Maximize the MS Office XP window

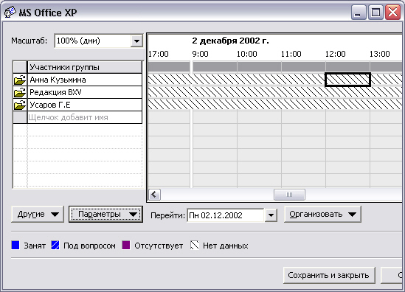tap(375, 13)
